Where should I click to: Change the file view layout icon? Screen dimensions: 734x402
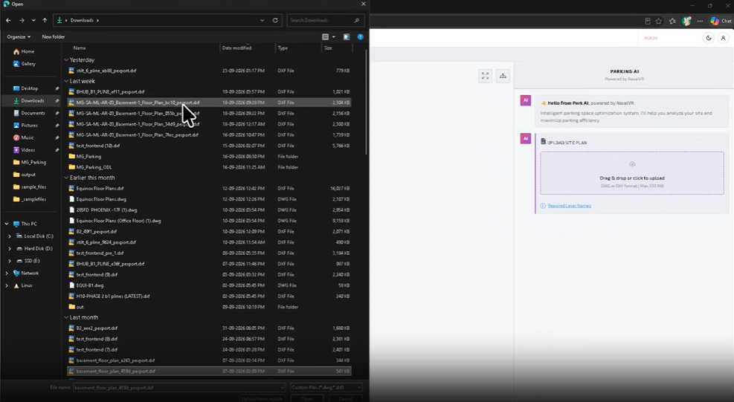point(325,36)
